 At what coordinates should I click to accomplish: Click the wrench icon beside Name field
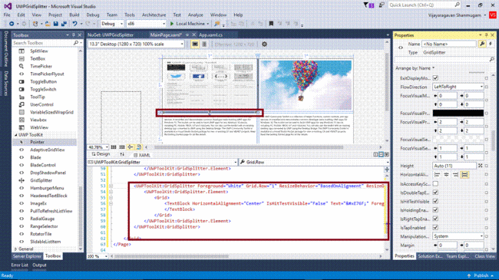pyautogui.click(x=482, y=44)
